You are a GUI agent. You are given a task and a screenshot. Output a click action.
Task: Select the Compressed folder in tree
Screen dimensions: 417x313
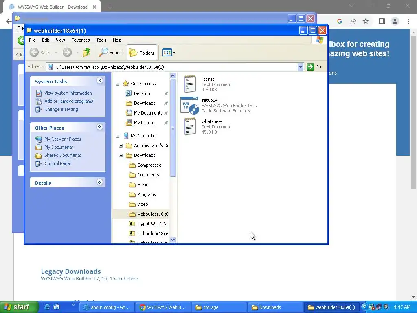coord(149,165)
